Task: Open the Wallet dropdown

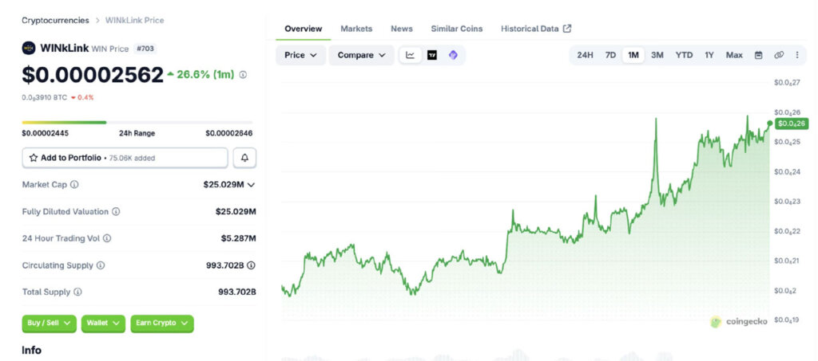Action: click(x=103, y=323)
